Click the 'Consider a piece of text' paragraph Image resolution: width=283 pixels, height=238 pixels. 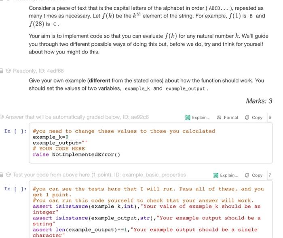pyautogui.click(x=147, y=16)
